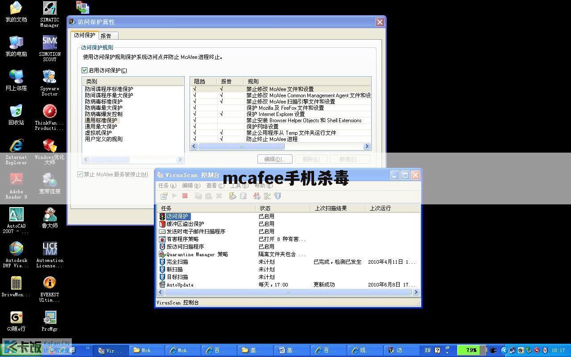This screenshot has height=357, width=571.
Task: Click left arrow of VirusScan task list scrollbar
Action: 161,292
